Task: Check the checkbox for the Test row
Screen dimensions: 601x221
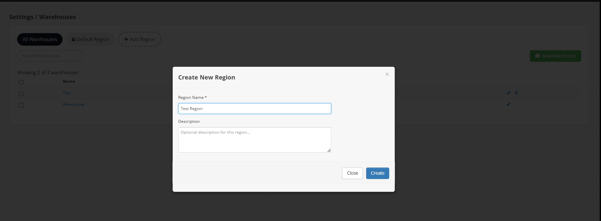Action: pyautogui.click(x=21, y=94)
